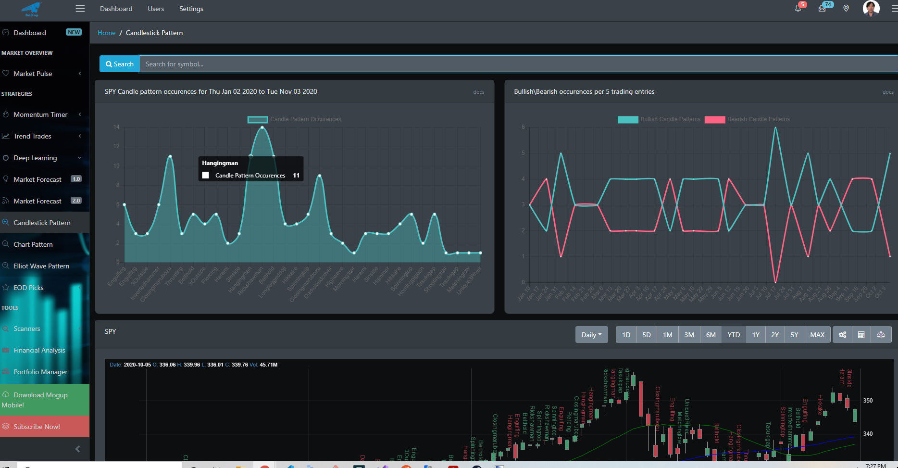Toggle Bearish Candle Patterns legend series
Screen dimensions: 898x468
(x=747, y=119)
